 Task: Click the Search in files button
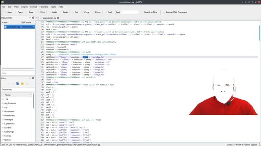[149, 12]
